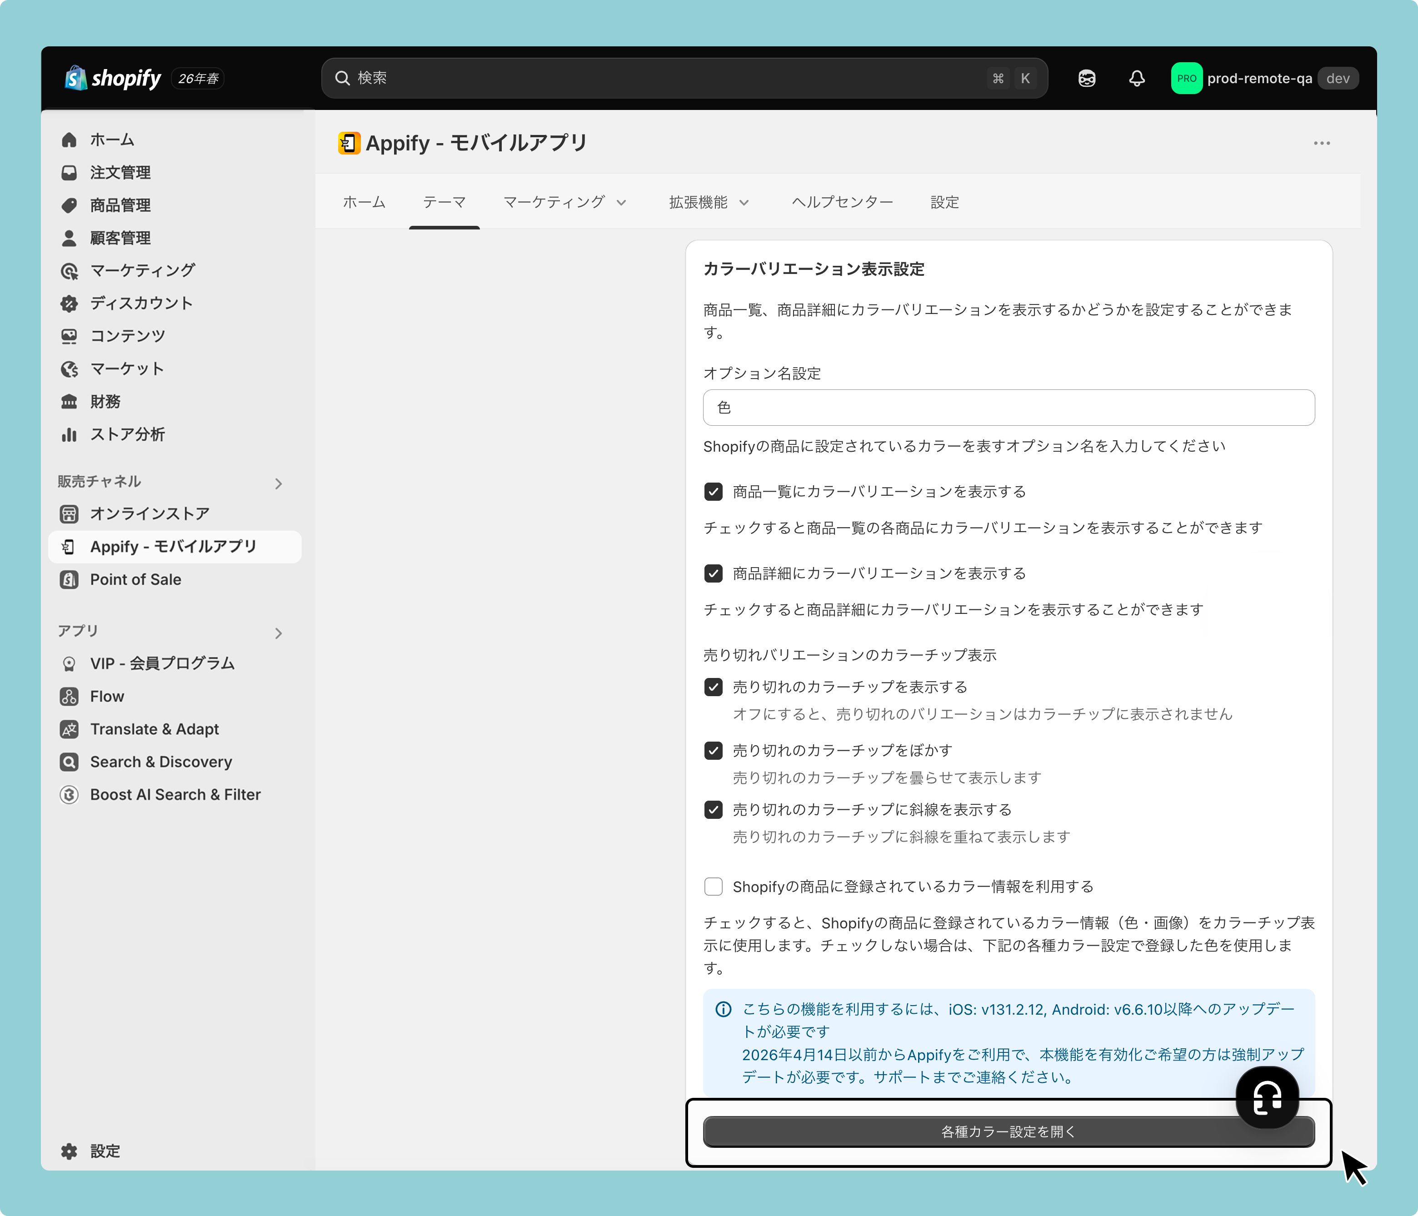Click the 26年春 edition badge
1418x1216 pixels.
click(x=198, y=79)
